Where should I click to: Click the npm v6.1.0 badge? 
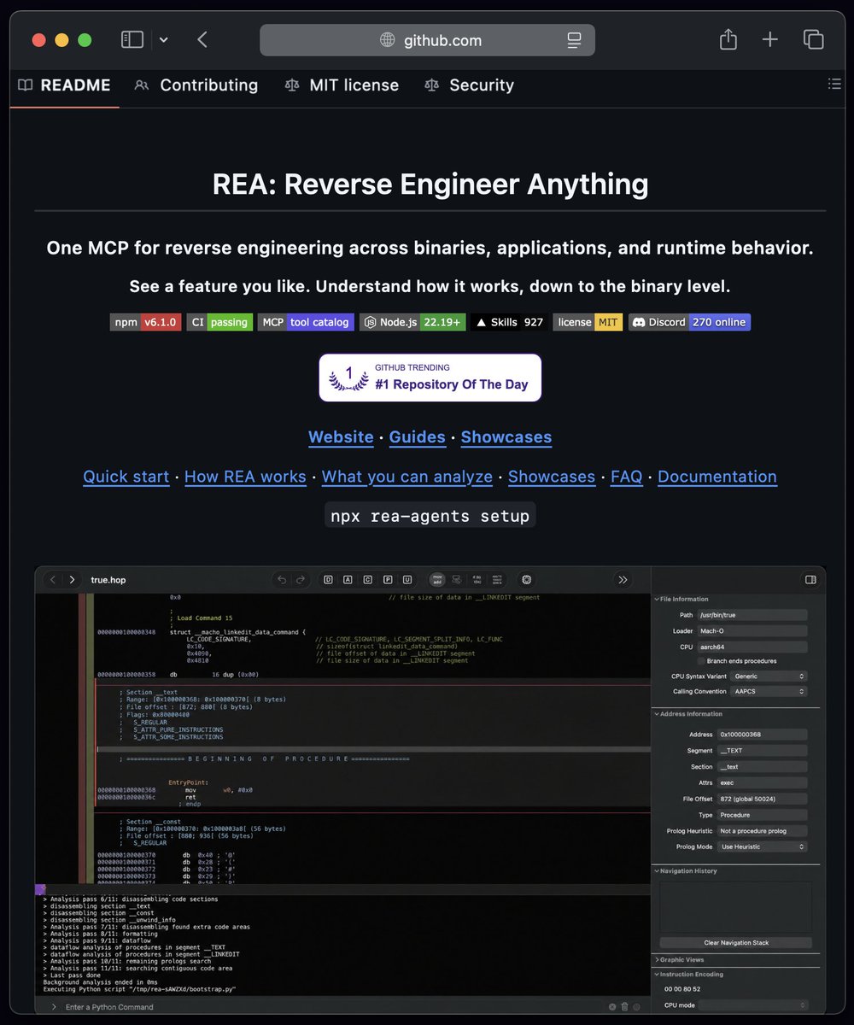(x=145, y=322)
